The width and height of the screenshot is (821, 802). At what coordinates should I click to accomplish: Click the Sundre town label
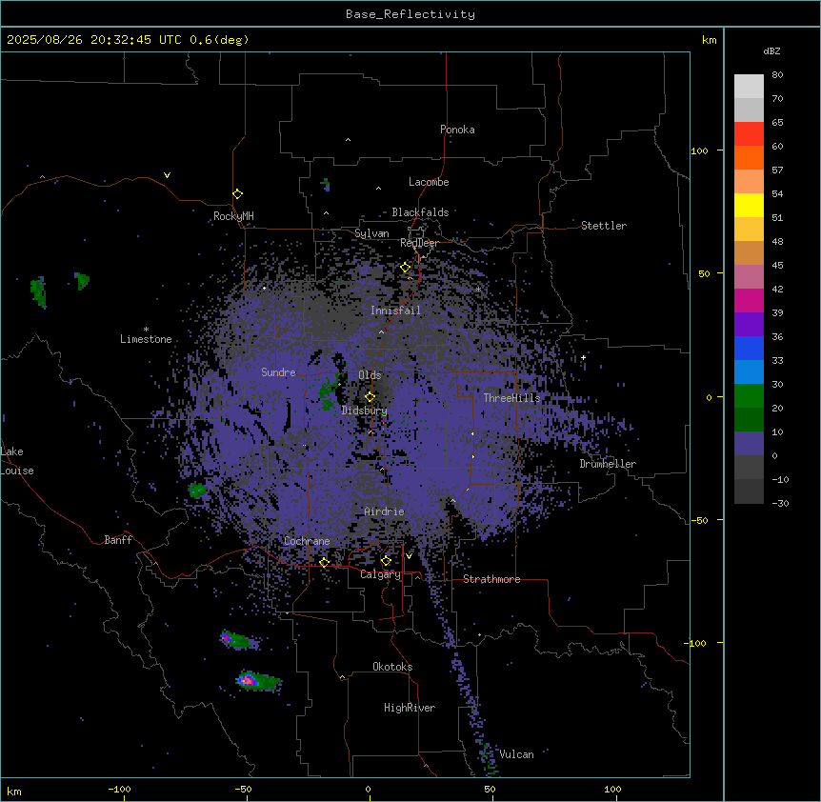coord(278,372)
